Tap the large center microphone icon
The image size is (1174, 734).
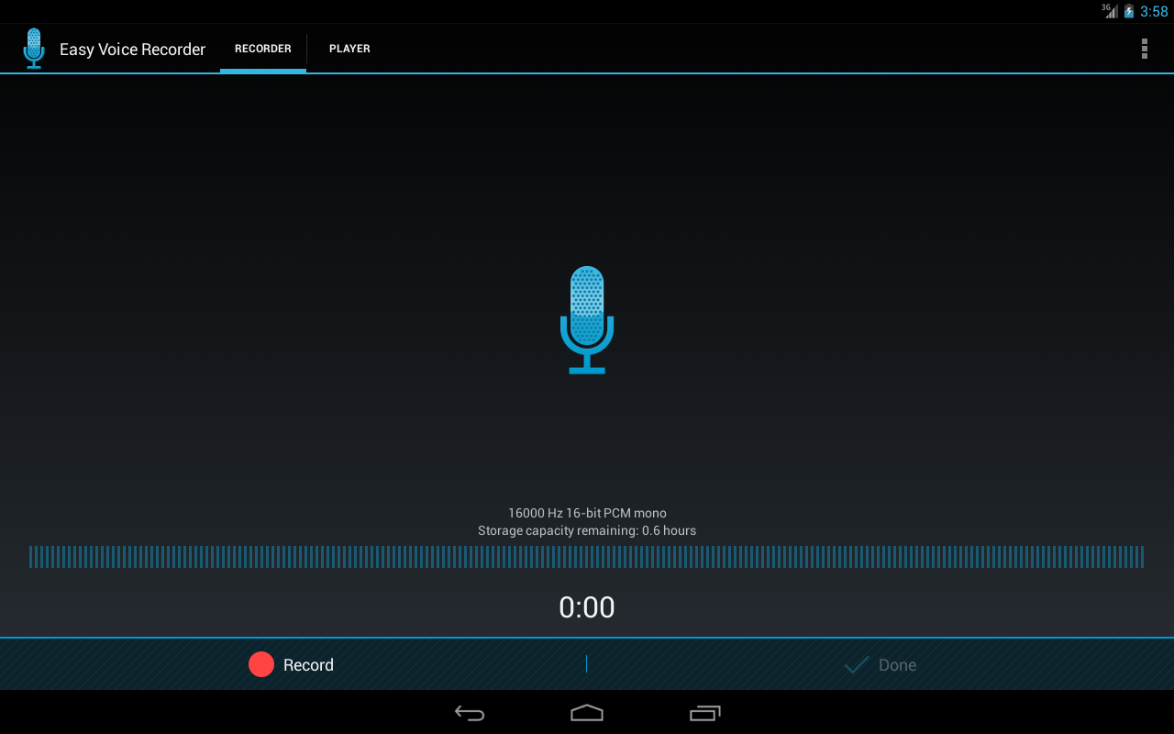(x=587, y=319)
